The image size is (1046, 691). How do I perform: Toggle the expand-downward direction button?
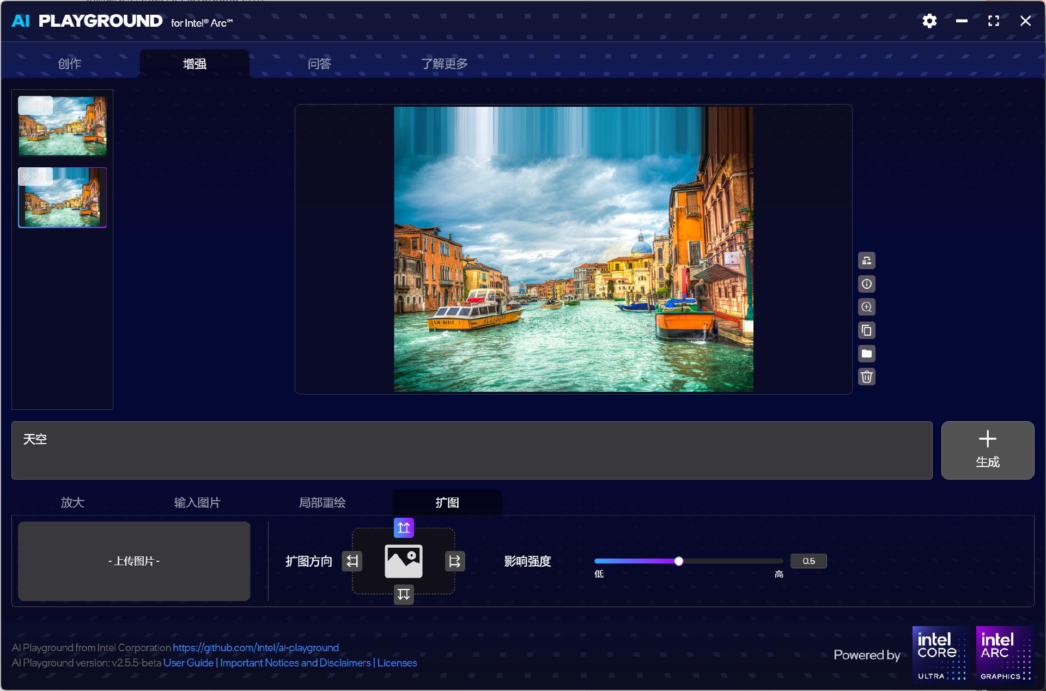point(404,594)
